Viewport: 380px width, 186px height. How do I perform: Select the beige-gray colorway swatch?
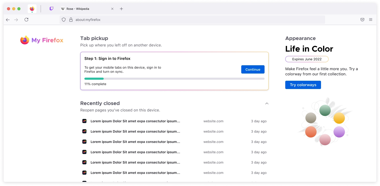(311, 118)
